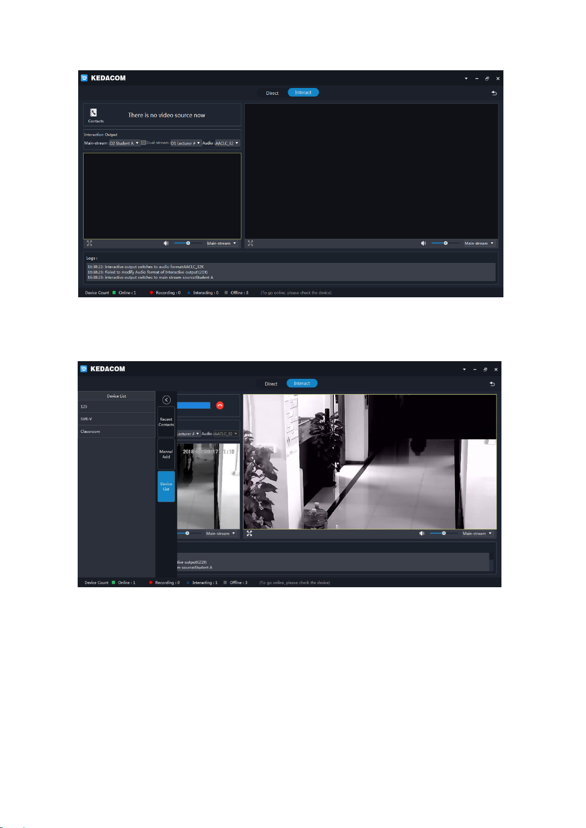The height and width of the screenshot is (828, 586).
Task: Click the blue triangle beside 'Interacting : 0'
Action: [x=189, y=292]
